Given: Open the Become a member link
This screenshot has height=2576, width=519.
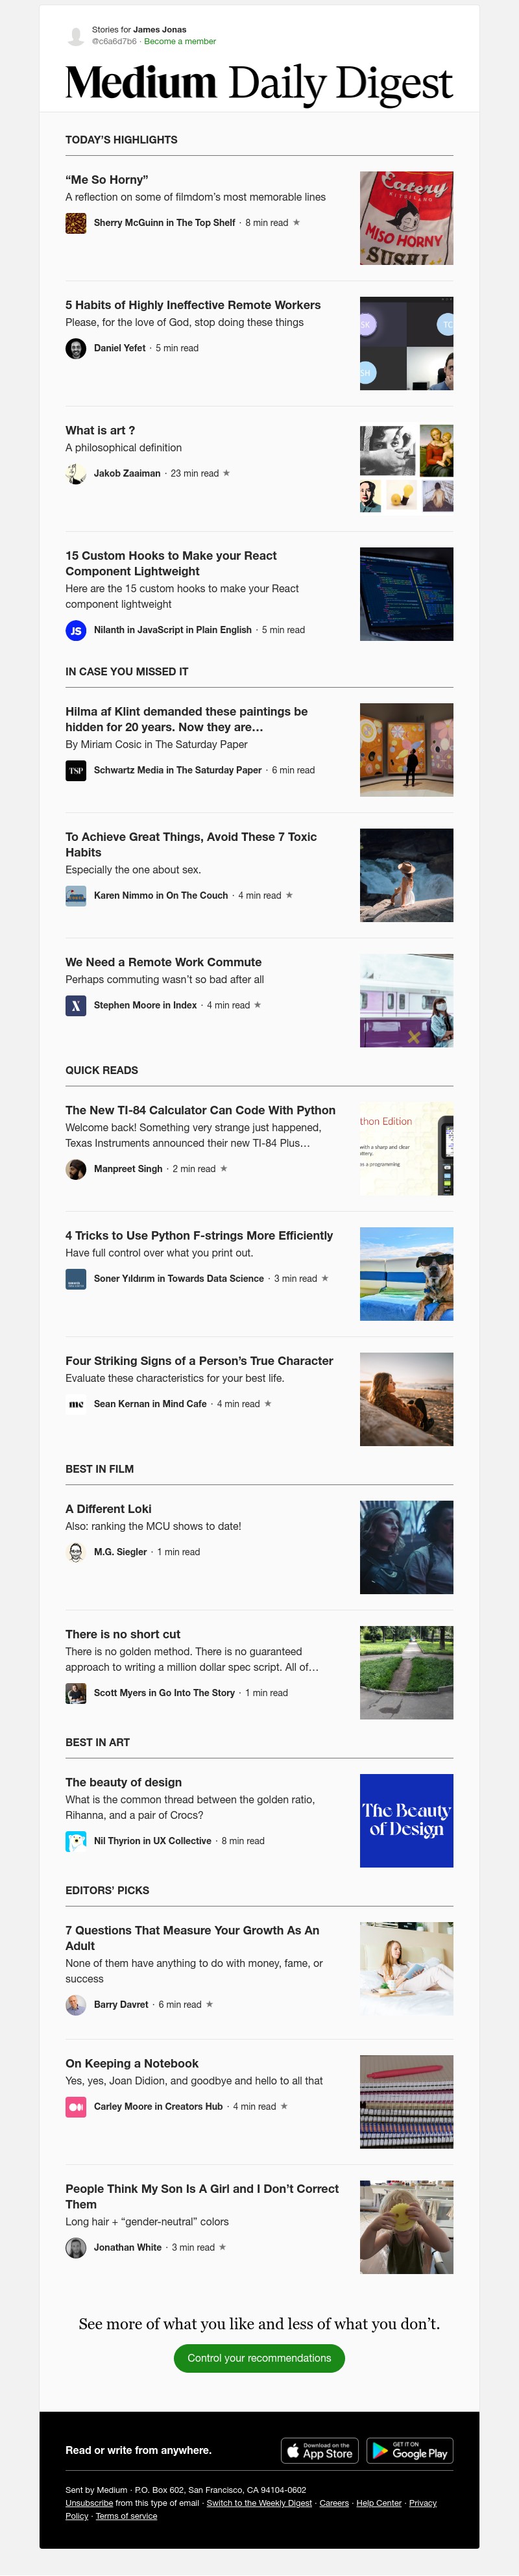Looking at the screenshot, I should tap(180, 42).
